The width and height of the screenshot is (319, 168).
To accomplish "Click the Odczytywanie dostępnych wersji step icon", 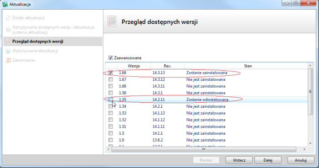I will click(8, 30).
